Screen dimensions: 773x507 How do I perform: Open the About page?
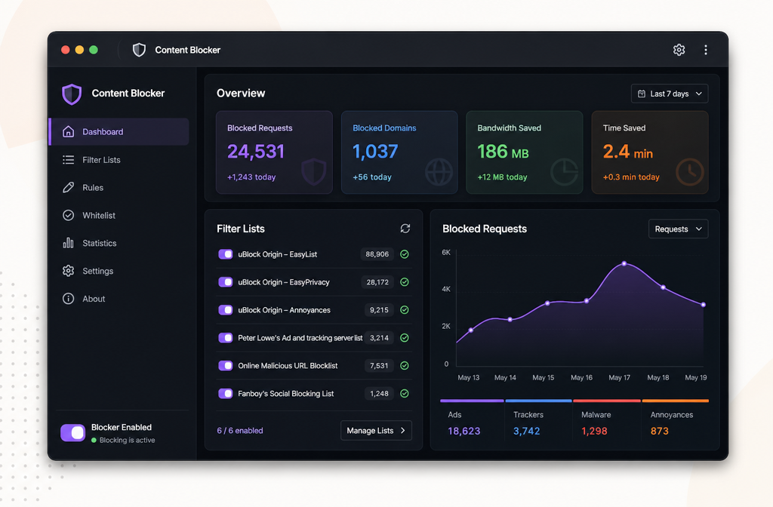(x=119, y=299)
